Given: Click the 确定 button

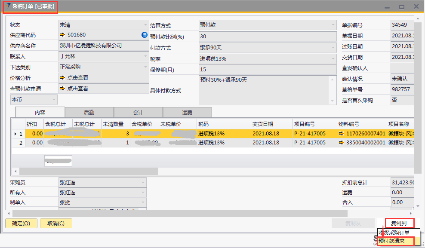Looking at the screenshot, I should click(x=21, y=223).
